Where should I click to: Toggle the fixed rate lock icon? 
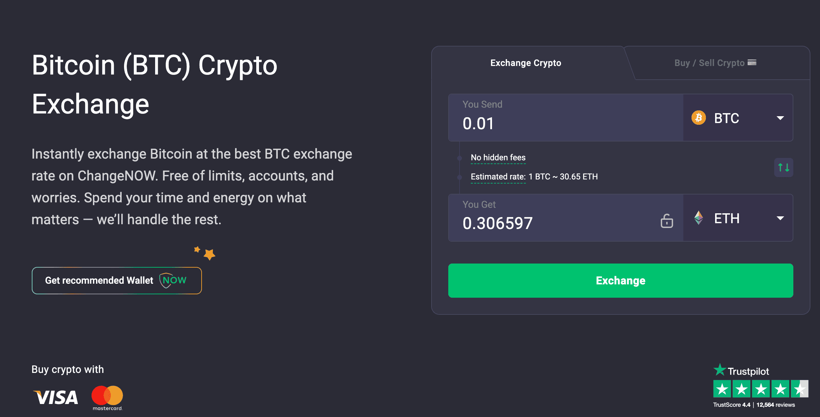[667, 221]
